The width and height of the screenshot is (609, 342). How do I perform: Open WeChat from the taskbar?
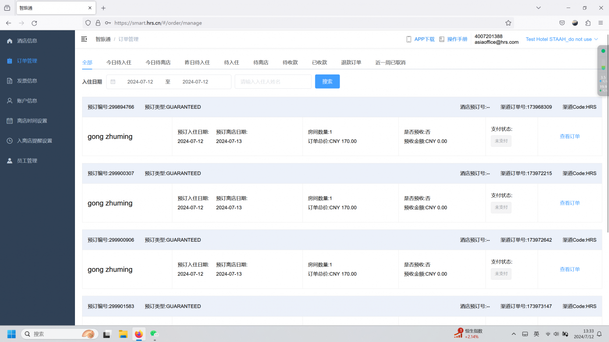tap(154, 334)
